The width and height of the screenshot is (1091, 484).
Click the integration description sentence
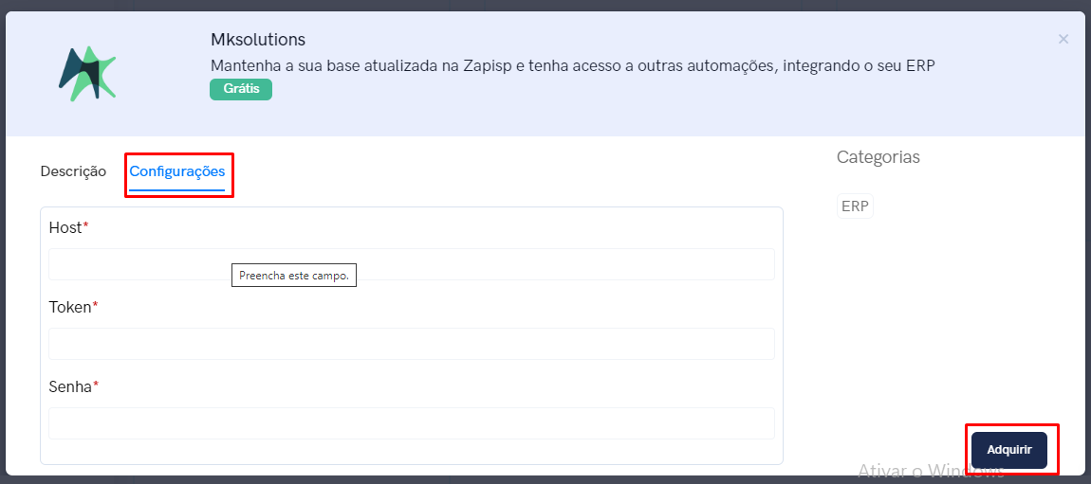573,66
